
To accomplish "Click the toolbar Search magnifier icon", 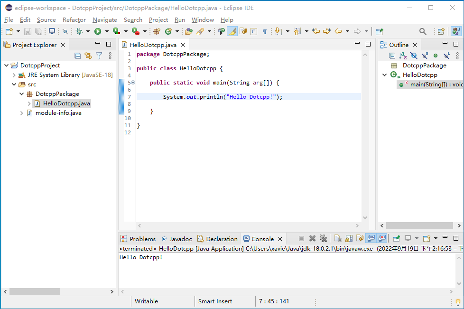I will [423, 31].
